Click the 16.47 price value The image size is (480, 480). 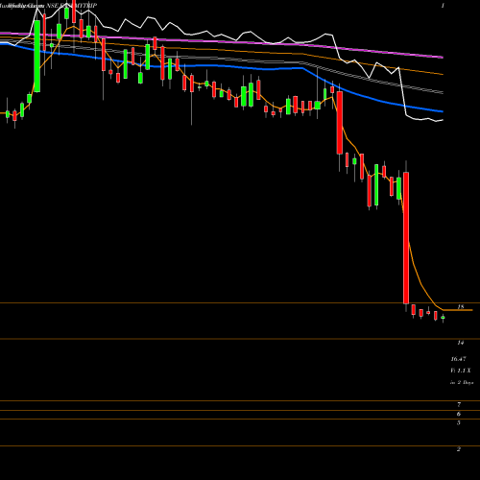[458, 359]
